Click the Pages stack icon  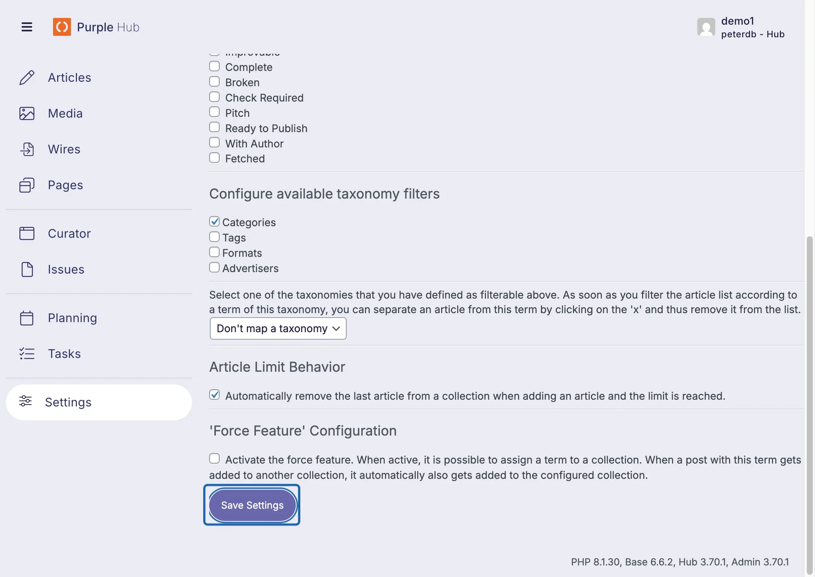click(x=27, y=185)
